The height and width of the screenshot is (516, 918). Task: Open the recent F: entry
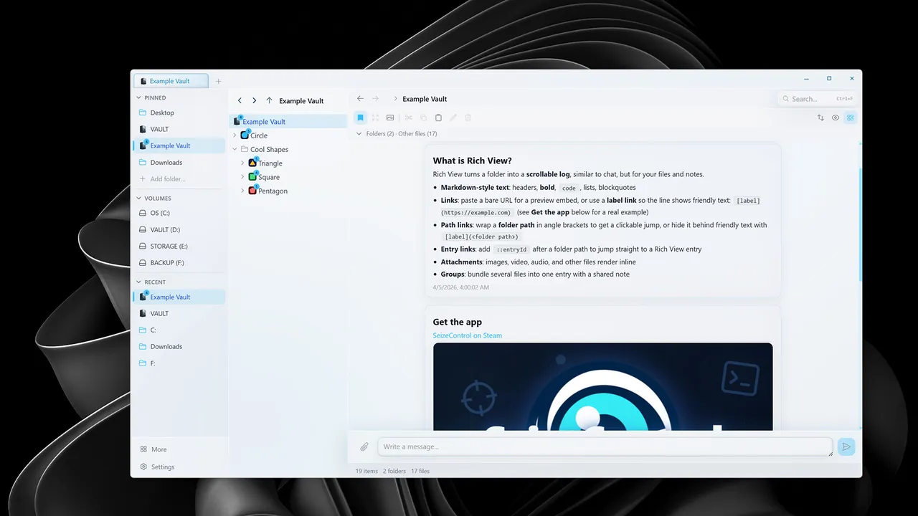(179, 363)
